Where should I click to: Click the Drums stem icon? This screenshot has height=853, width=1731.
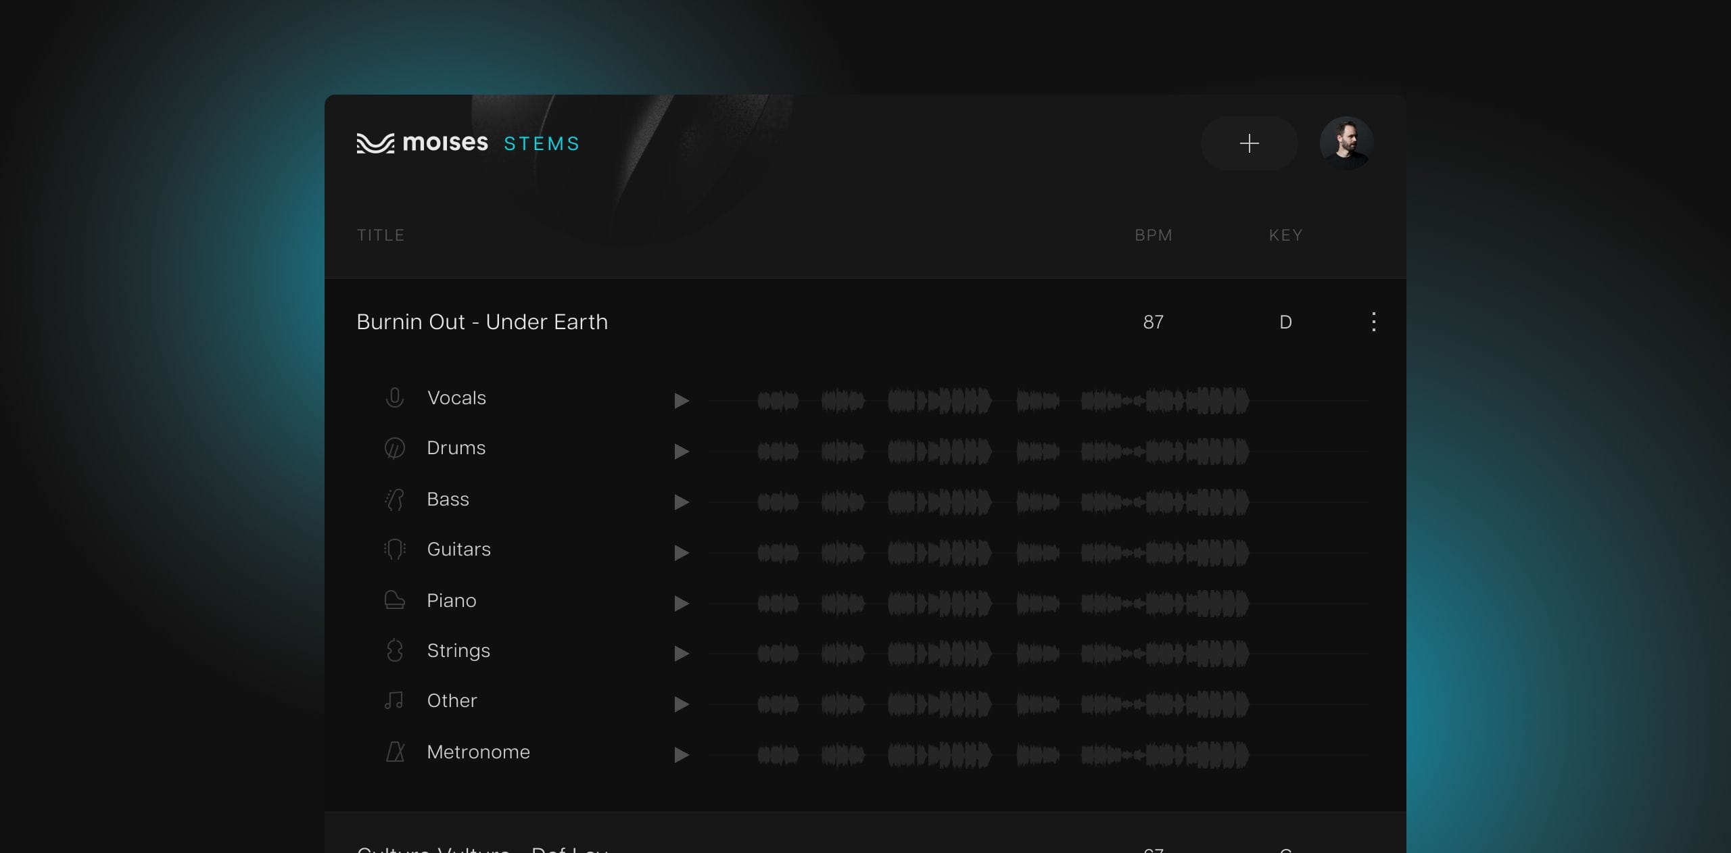tap(395, 448)
